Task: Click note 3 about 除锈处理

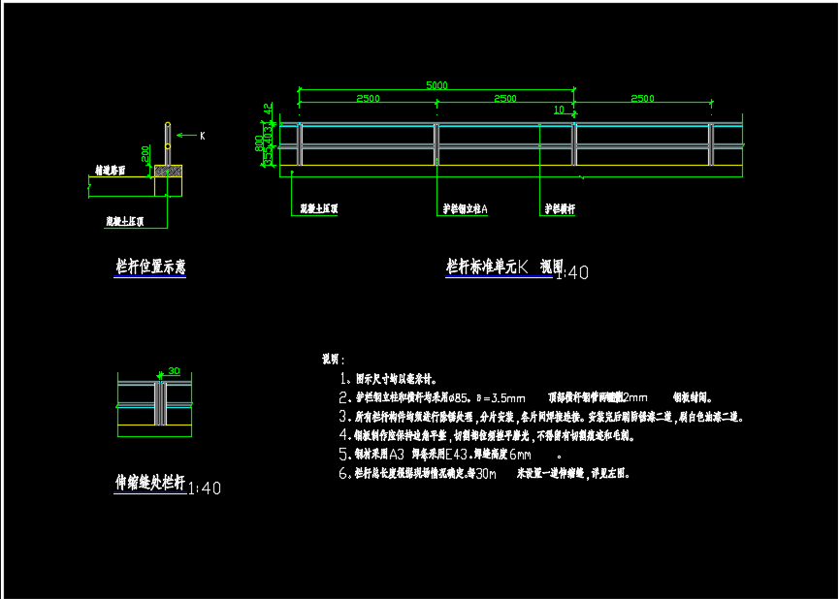Action: pos(541,417)
